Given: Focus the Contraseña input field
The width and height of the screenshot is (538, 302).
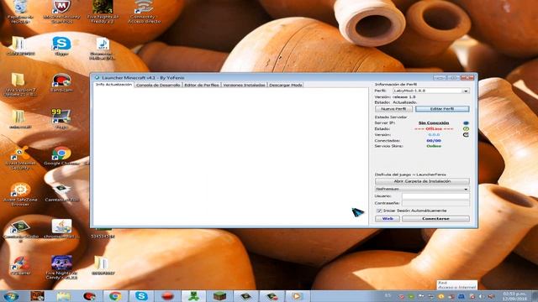Looking at the screenshot, I should [x=435, y=203].
